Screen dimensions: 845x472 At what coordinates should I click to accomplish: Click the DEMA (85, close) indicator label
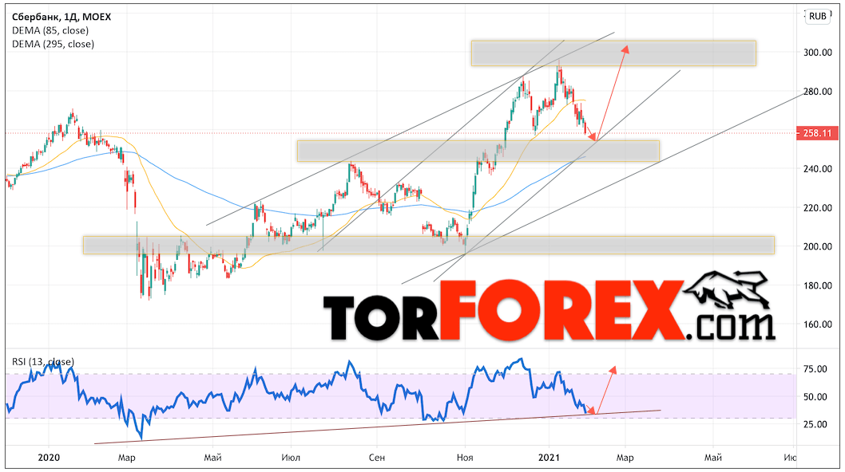point(50,30)
